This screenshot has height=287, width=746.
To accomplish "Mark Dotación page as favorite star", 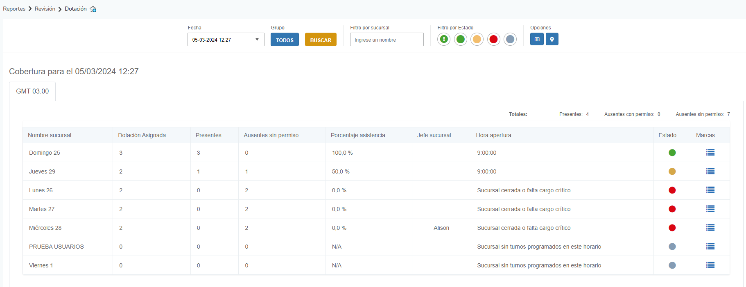I will [93, 9].
